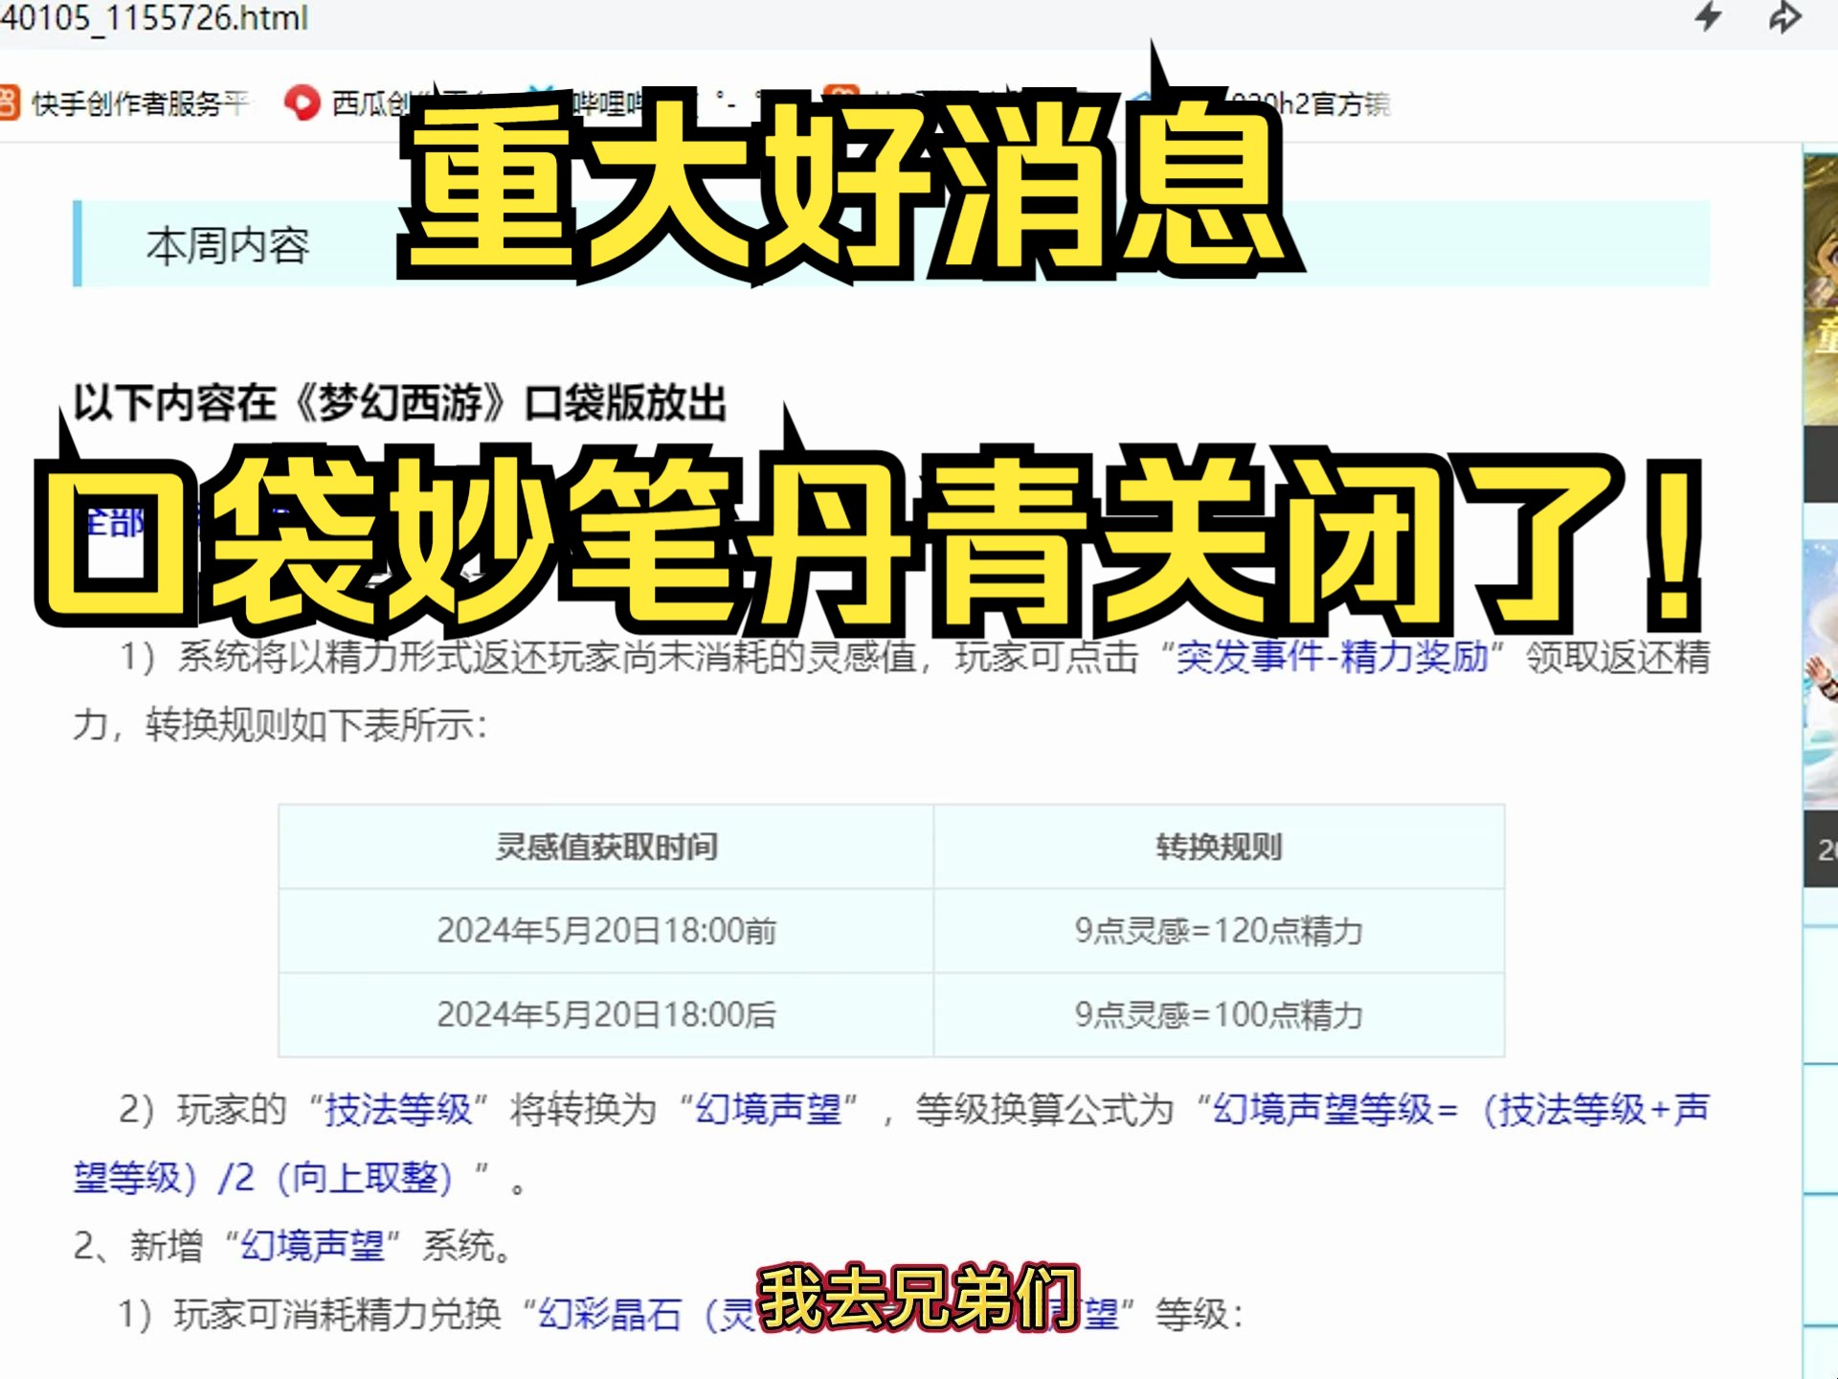Click the cell 9点灵感=100点精力

[x=1219, y=1014]
